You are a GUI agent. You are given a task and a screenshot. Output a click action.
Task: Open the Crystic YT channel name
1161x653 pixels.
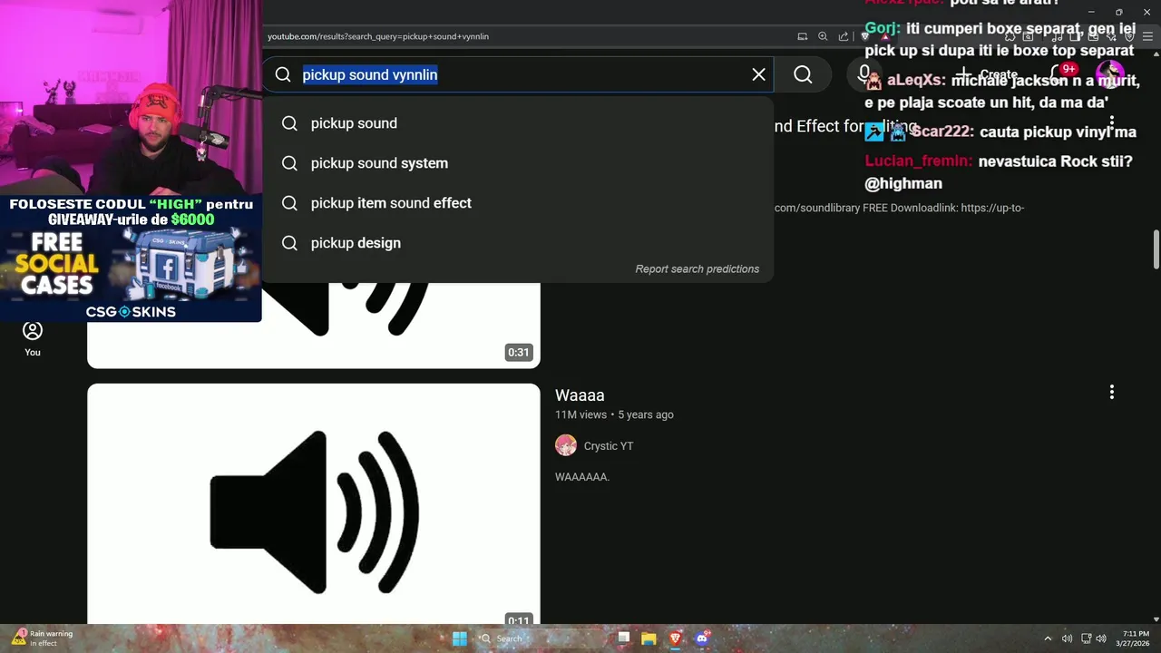[x=609, y=446]
